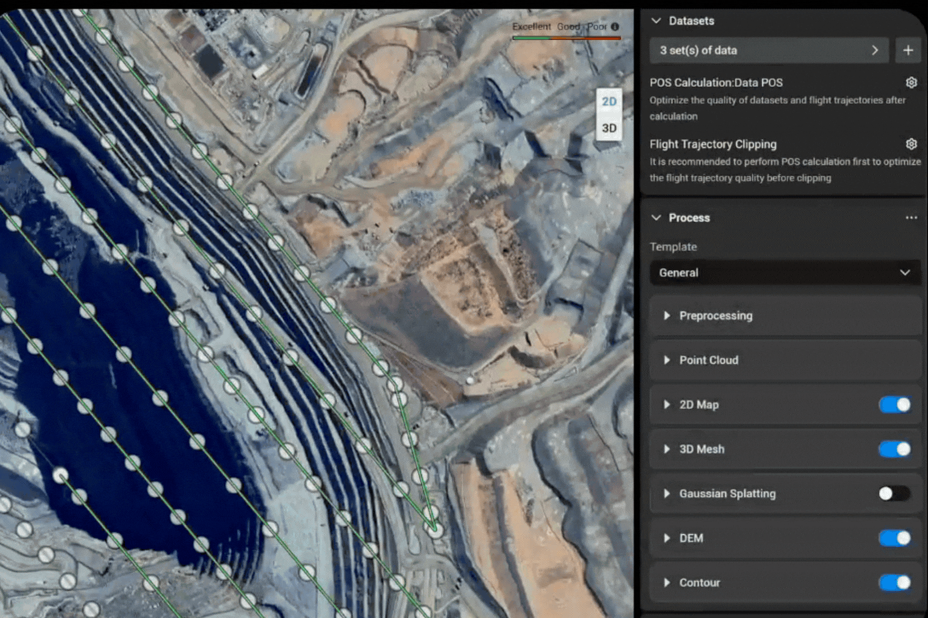Screen dimensions: 928x618
Task: Enable Gaussian Splatting toggle
Action: click(x=894, y=494)
